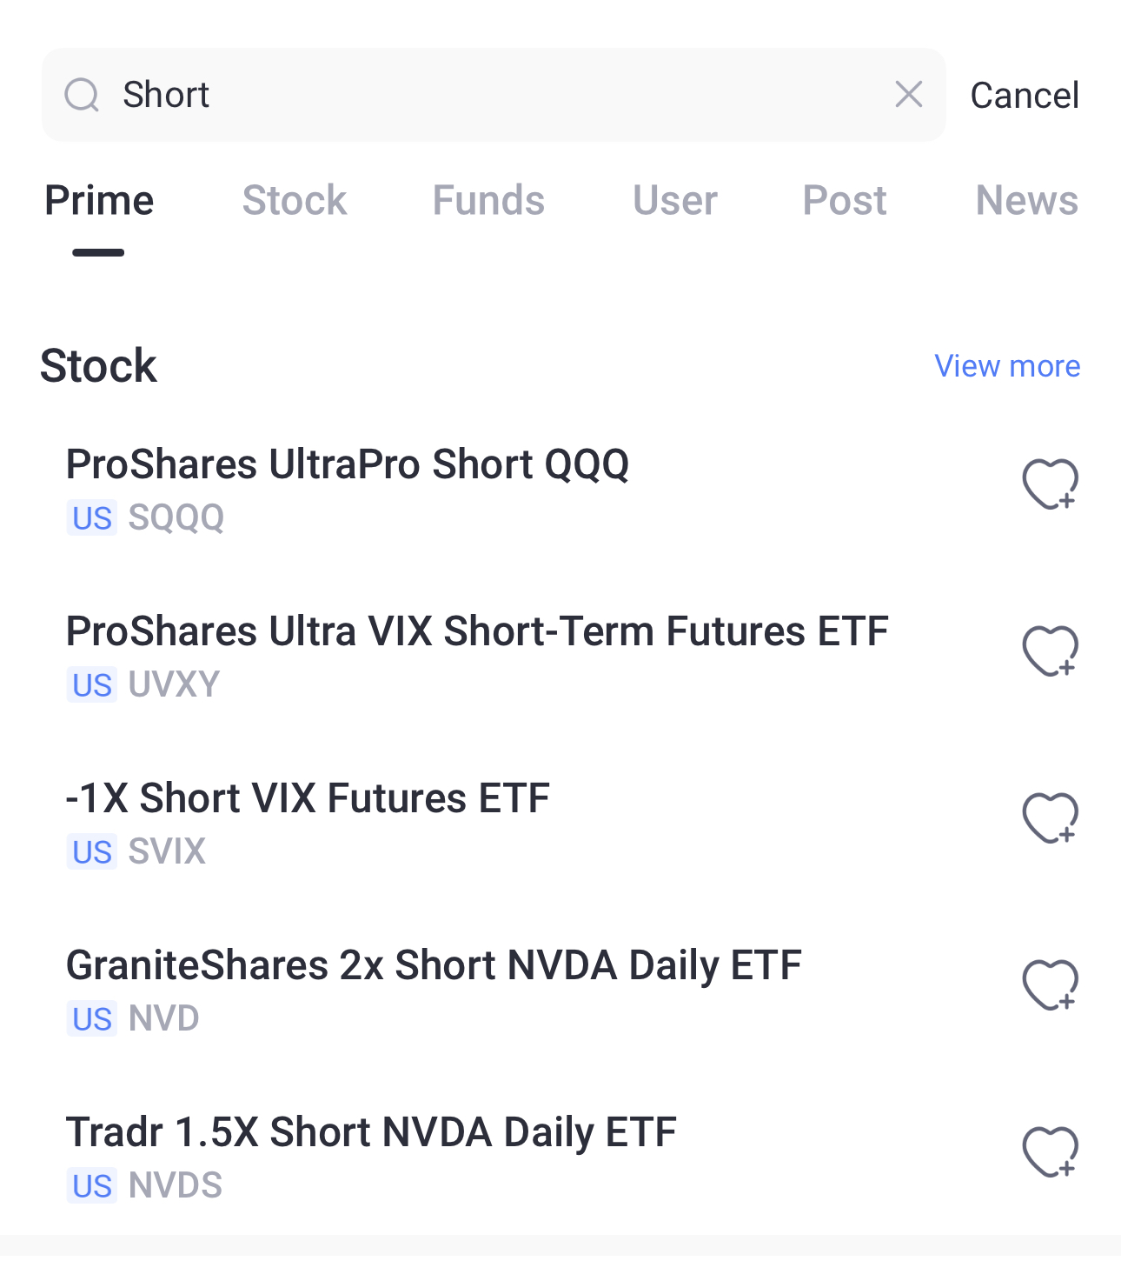Favorite the GraniteShares NVD ETF
The width and height of the screenshot is (1121, 1281).
click(1050, 984)
